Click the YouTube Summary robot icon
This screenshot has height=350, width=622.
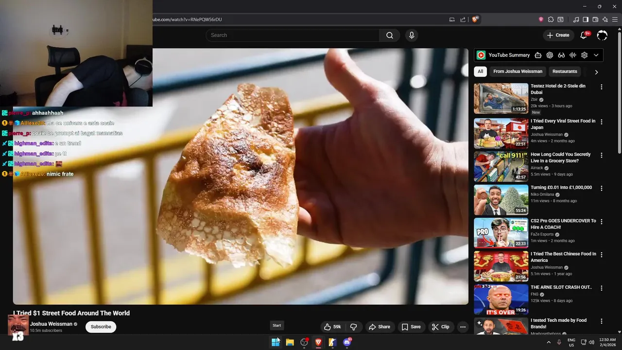tap(538, 55)
